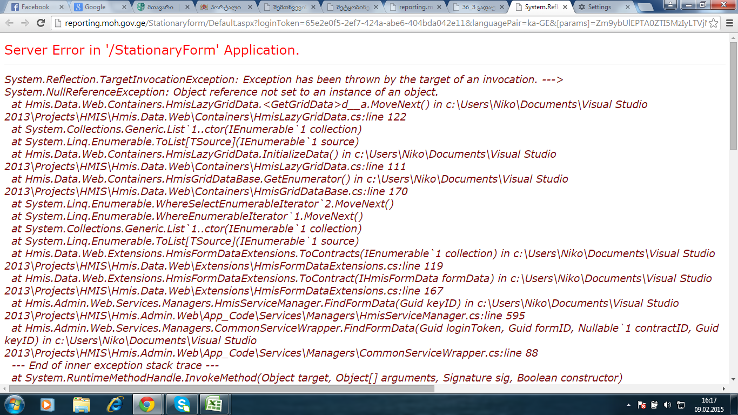This screenshot has height=415, width=738.
Task: Click the horizontal scrollbar thumb
Action: [x=222, y=389]
